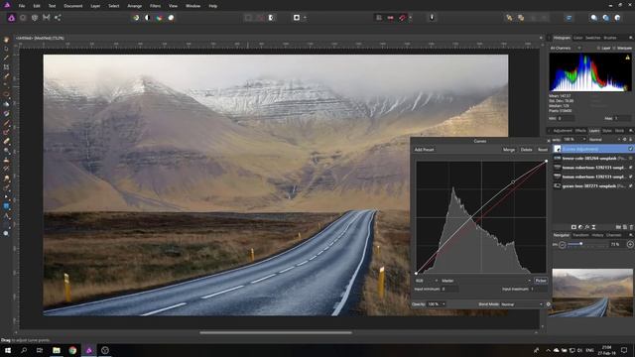Open the Filters menu
Screen dimensions: 635x357
[155, 6]
